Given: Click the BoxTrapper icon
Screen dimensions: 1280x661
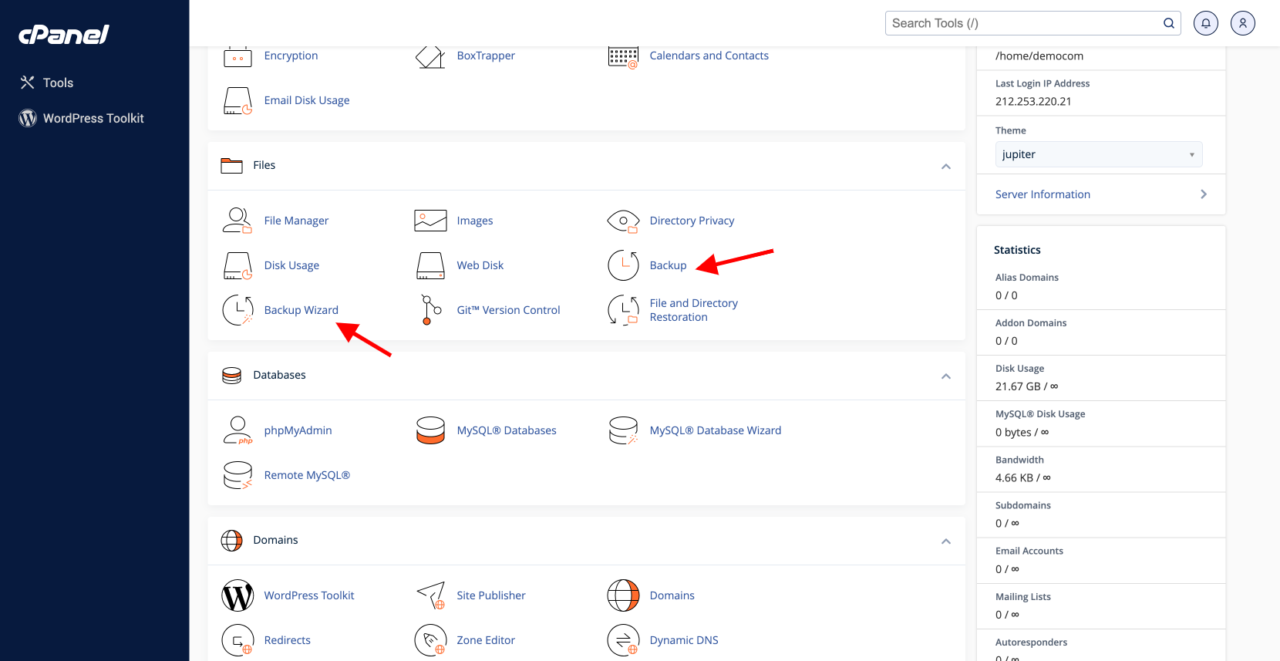Looking at the screenshot, I should coord(430,56).
